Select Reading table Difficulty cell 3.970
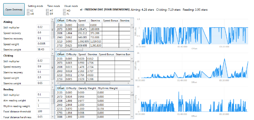This screenshot has height=120, width=254. pos(71,109)
